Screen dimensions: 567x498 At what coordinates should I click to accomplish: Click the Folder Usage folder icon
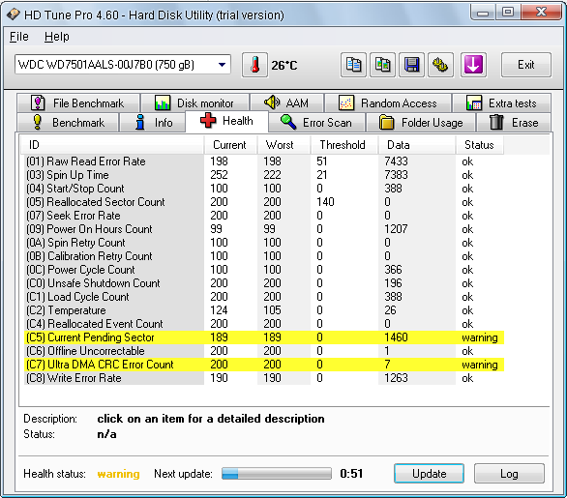pos(387,122)
